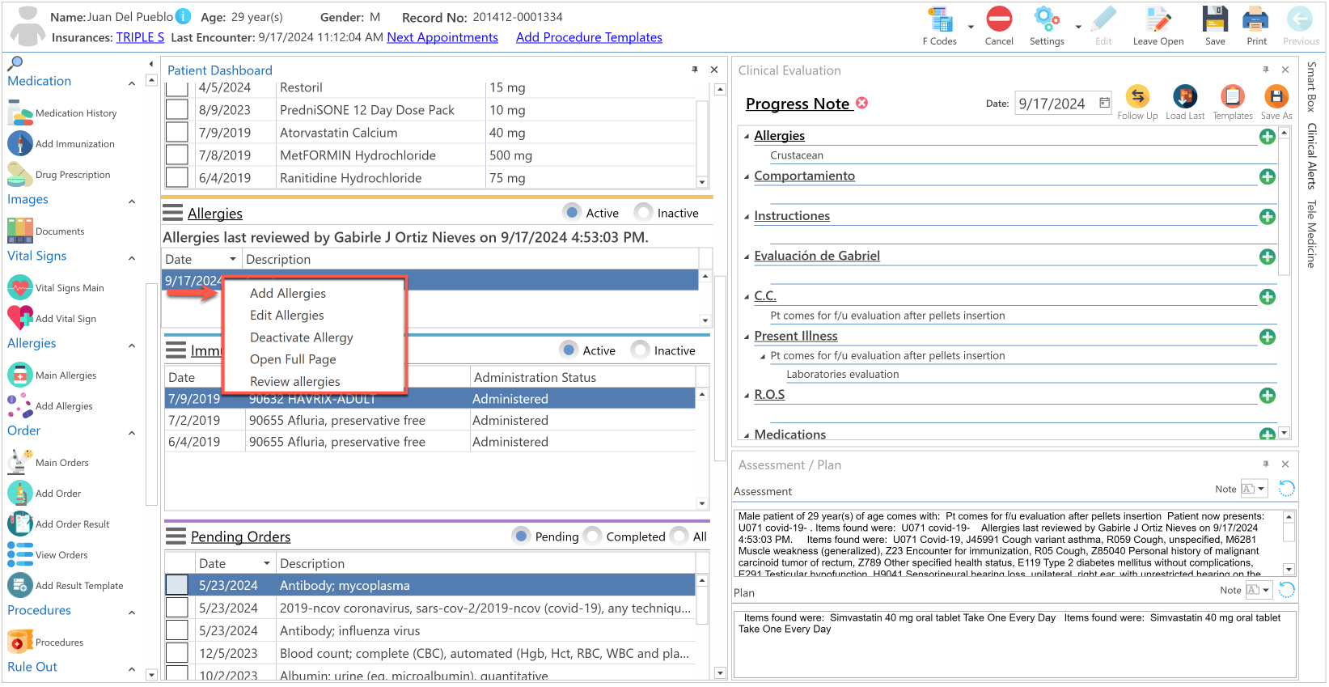Click the Add Procedure Templates link
The height and width of the screenshot is (687, 1329).
[x=589, y=37]
